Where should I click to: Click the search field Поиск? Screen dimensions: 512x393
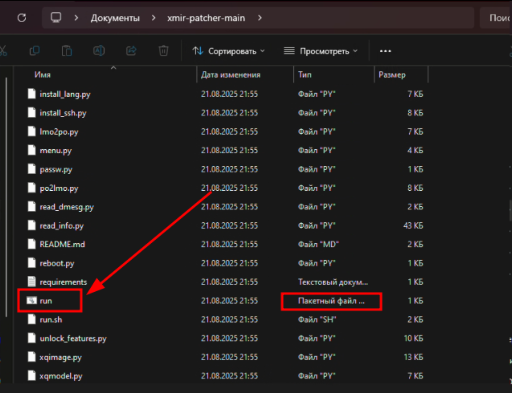point(493,17)
